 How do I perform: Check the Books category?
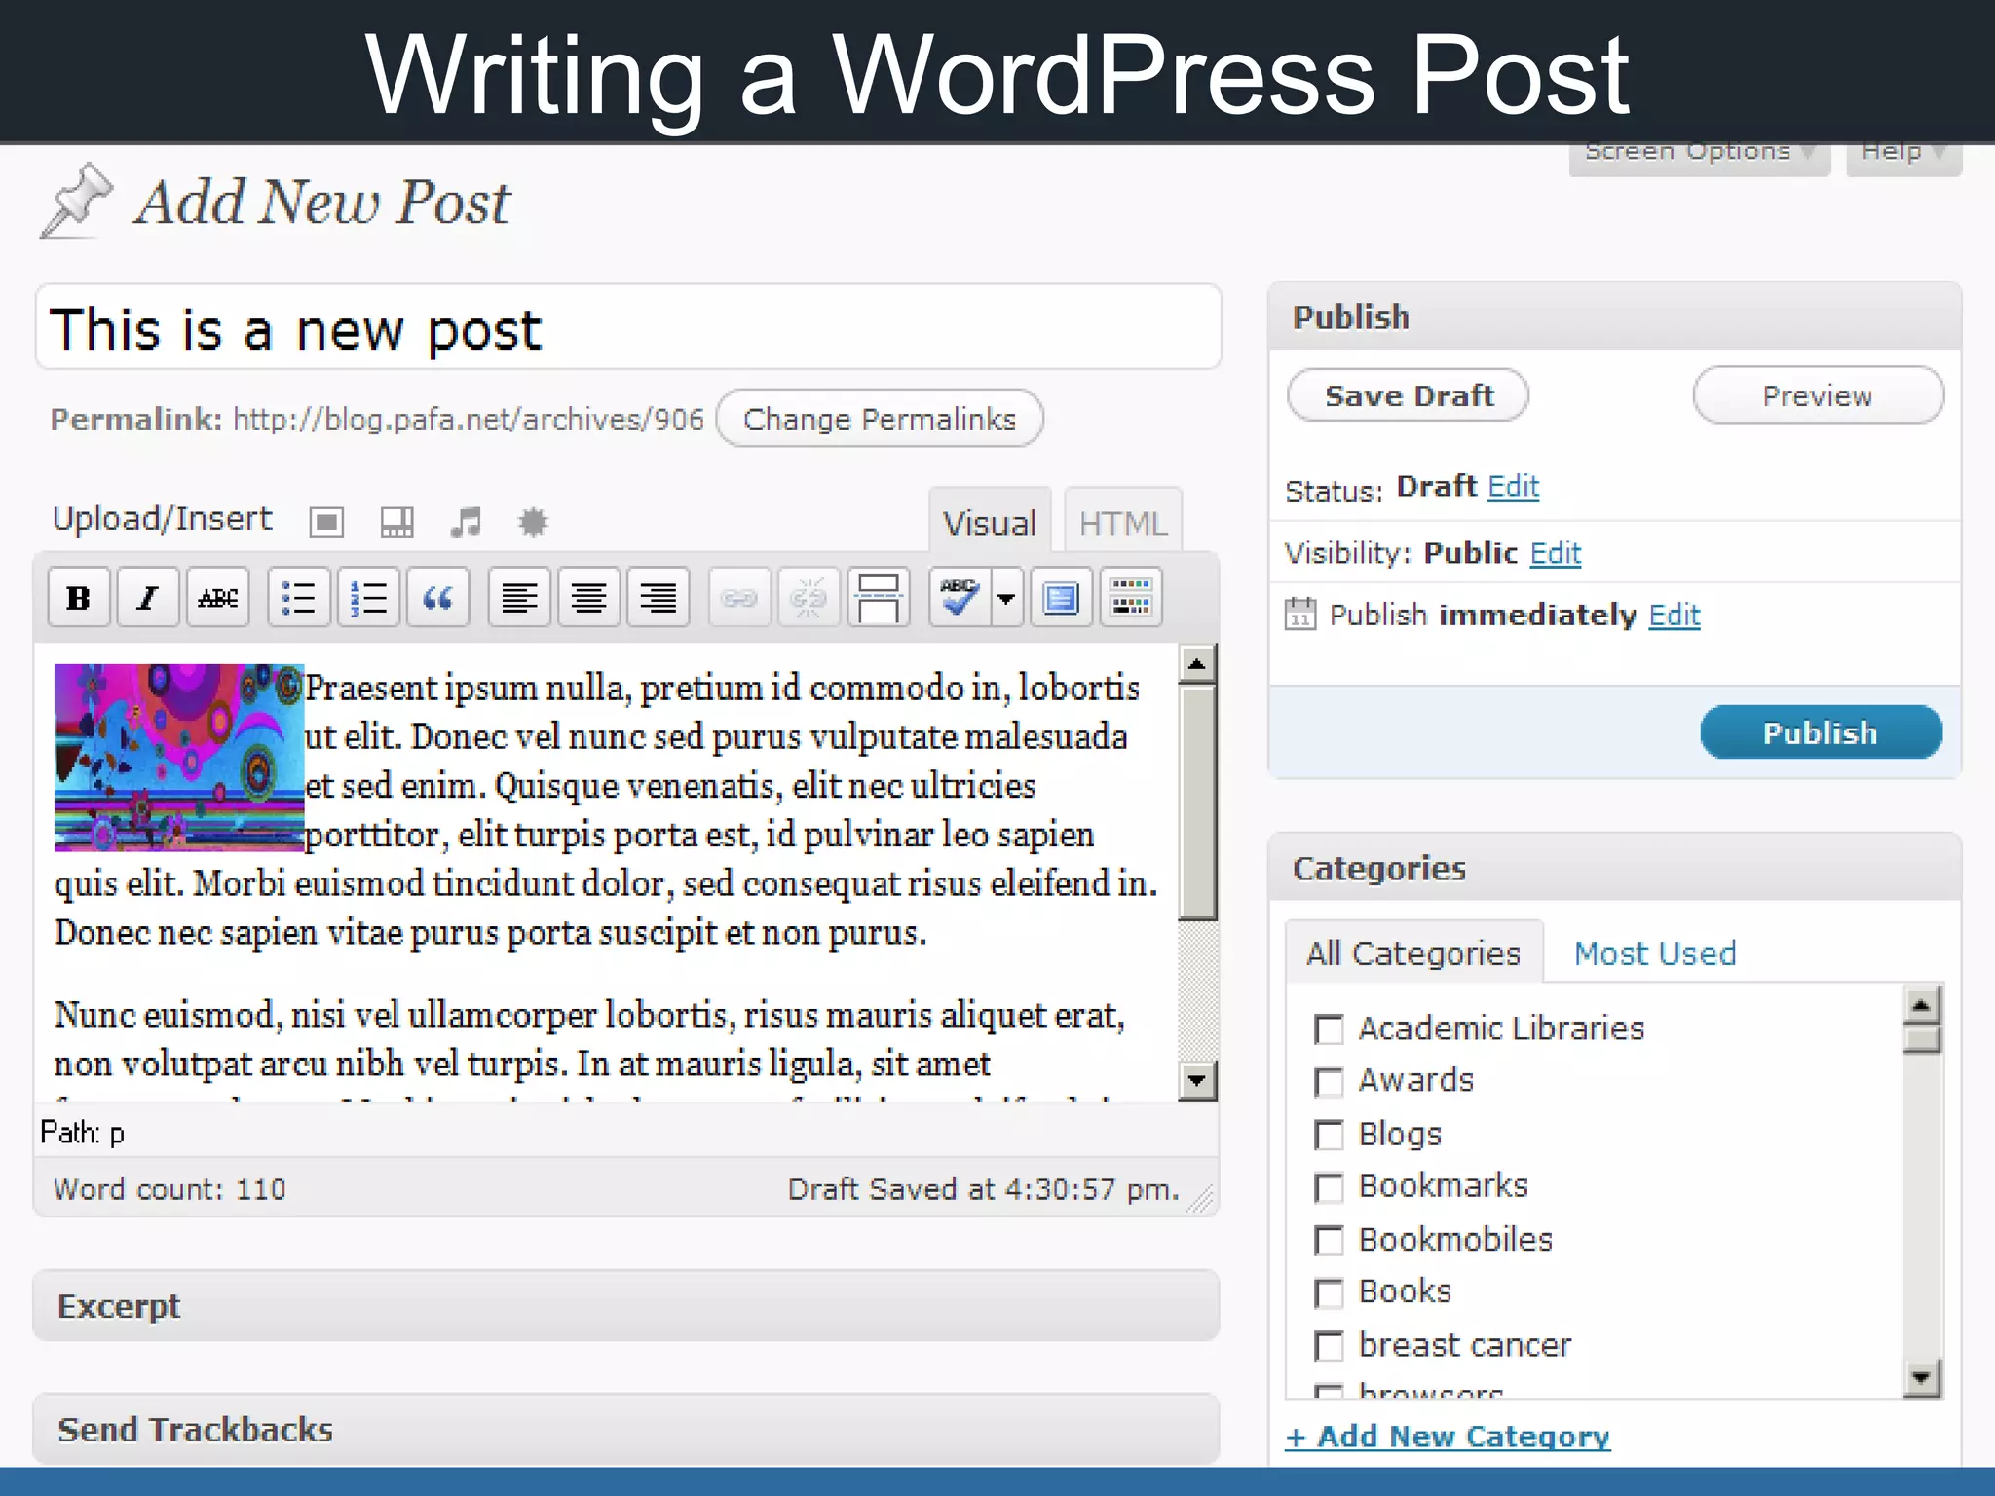(x=1329, y=1292)
